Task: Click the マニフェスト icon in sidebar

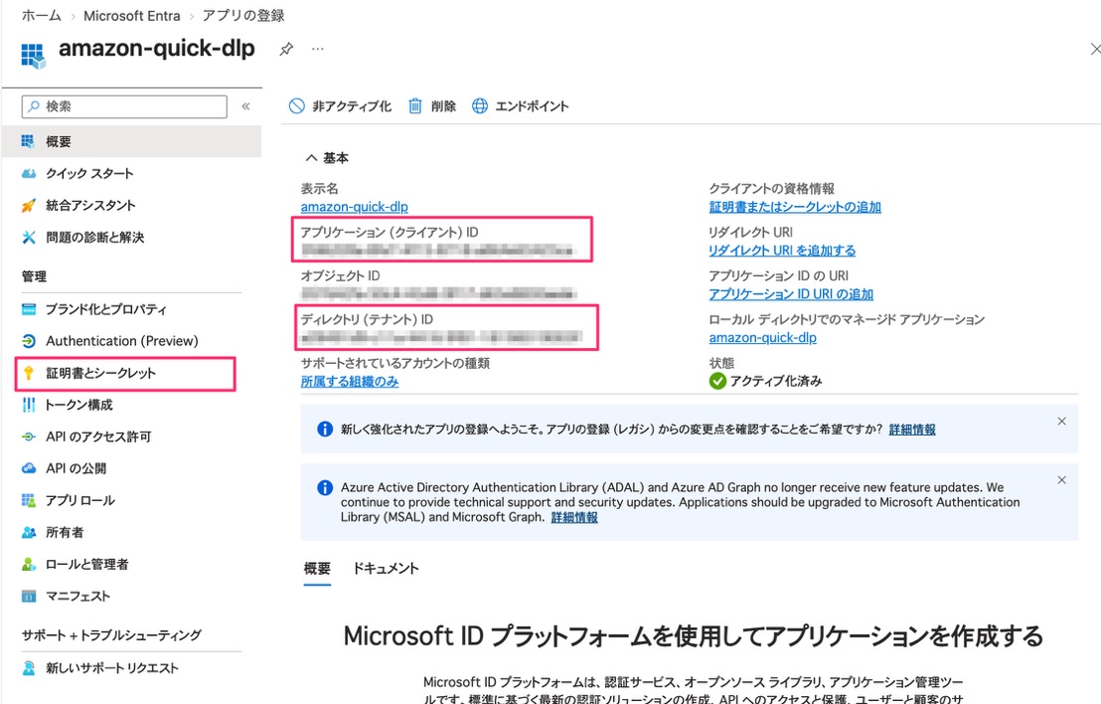Action: 28,597
